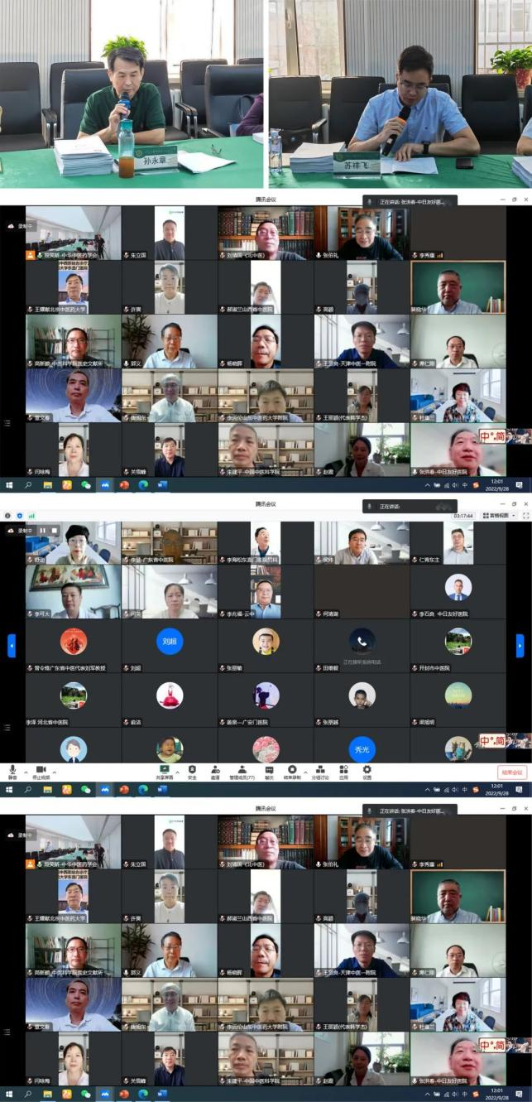This screenshot has height=1102, width=532.
Task: Open Manage Members (管理成员 77) panel
Action: [x=242, y=770]
